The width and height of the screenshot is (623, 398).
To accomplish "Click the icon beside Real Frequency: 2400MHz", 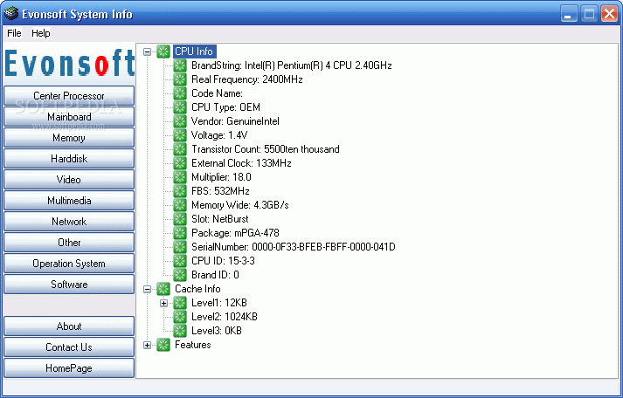I will click(180, 79).
